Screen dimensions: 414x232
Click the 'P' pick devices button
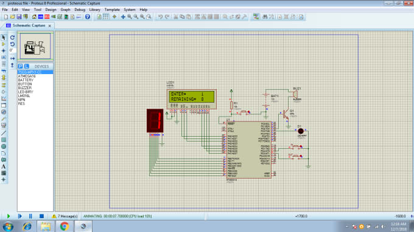[20, 66]
